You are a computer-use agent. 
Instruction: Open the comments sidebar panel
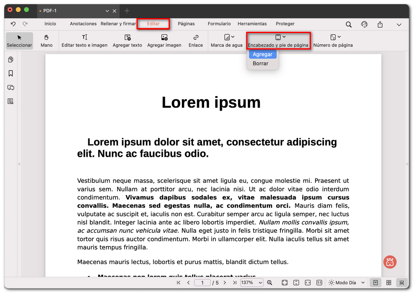[11, 87]
